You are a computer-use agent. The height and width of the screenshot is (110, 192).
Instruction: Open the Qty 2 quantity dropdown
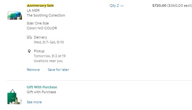117,5
